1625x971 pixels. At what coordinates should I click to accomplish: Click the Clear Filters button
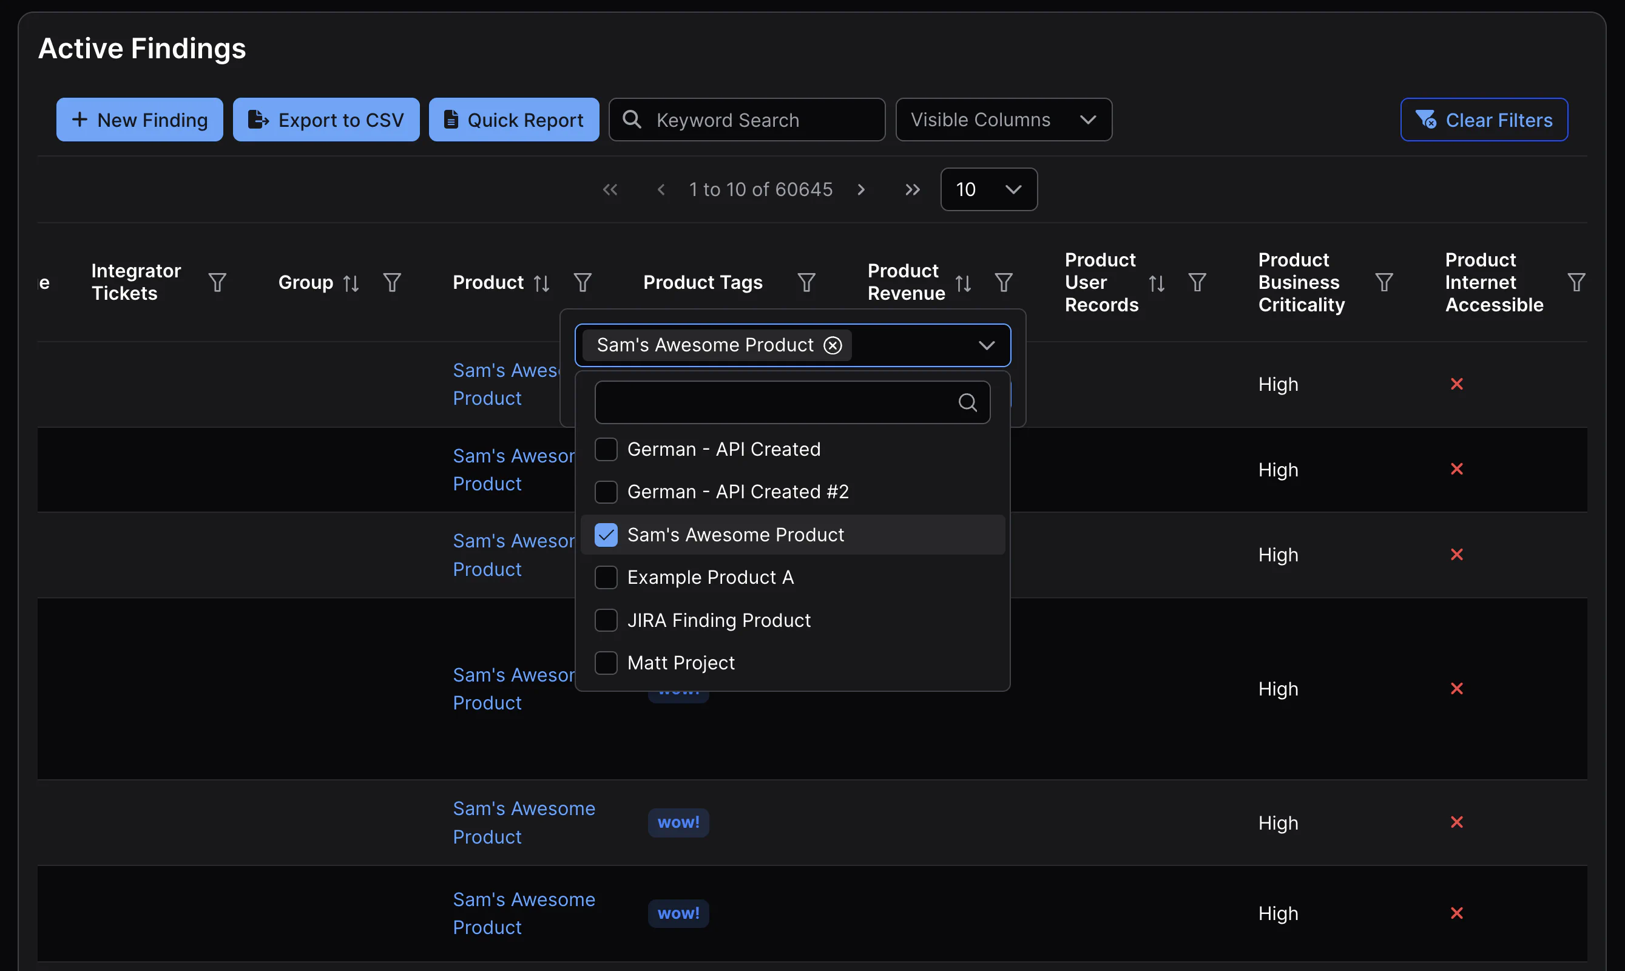click(1483, 120)
